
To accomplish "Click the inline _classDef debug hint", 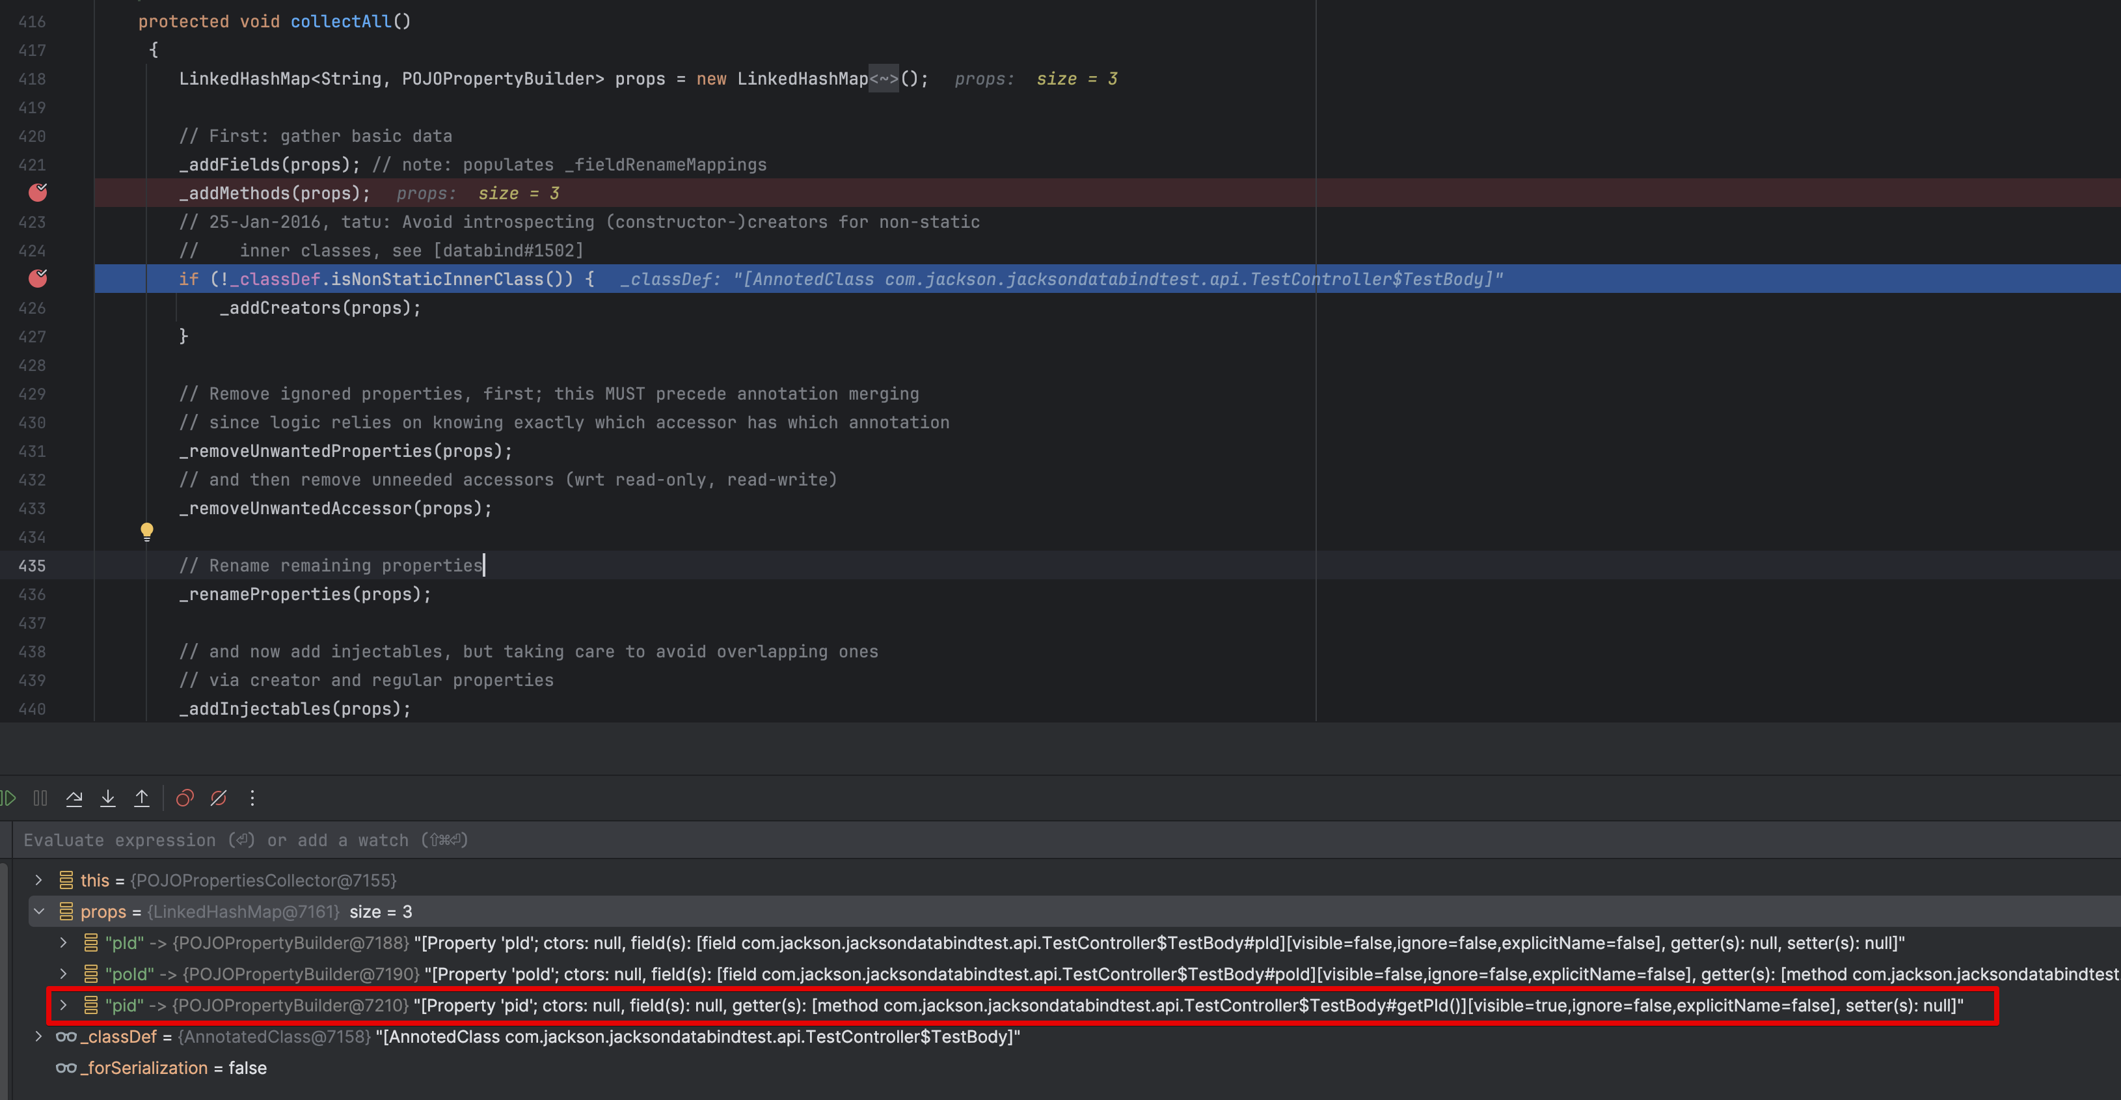I will click(1061, 279).
